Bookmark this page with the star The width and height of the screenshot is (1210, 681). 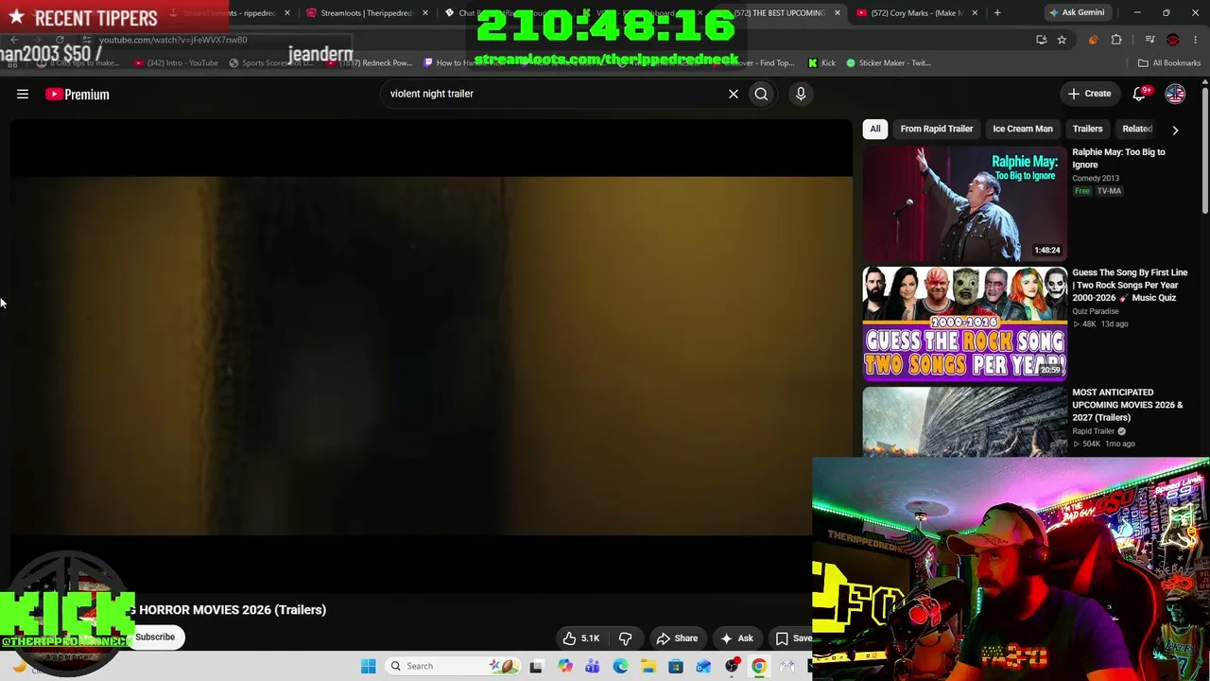[1062, 40]
